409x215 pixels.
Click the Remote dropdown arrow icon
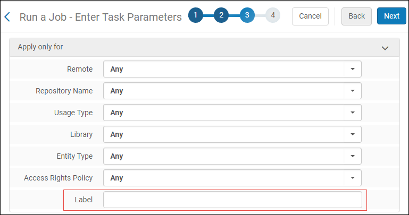click(x=352, y=69)
